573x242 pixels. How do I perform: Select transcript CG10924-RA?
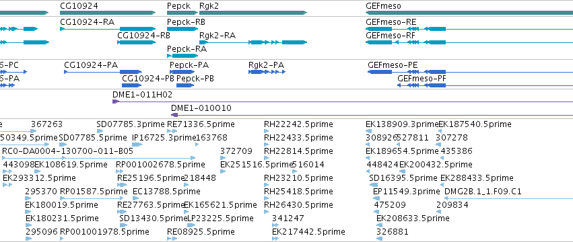108,29
